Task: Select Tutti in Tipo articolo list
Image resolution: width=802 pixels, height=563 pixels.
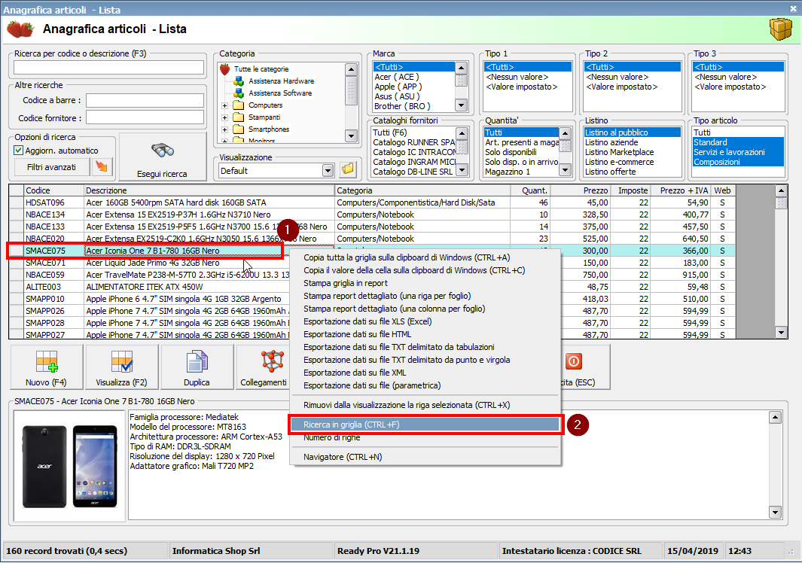Action: click(702, 132)
